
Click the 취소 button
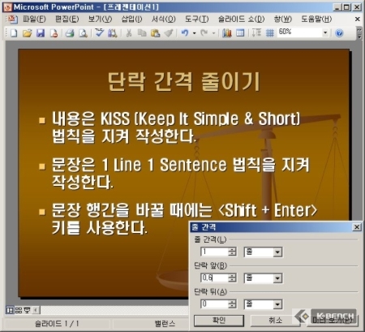[x=276, y=321]
